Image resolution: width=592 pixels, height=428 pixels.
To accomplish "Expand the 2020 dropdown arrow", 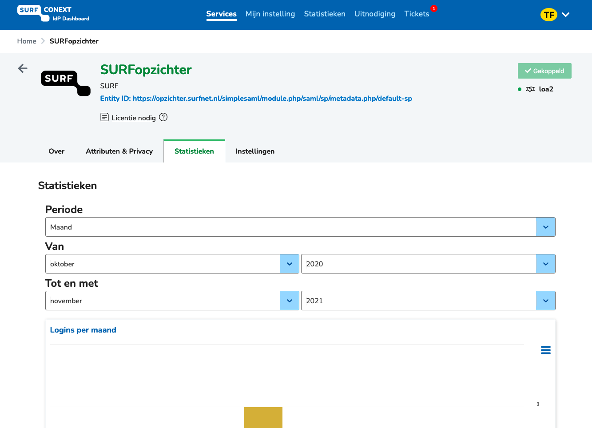I will tap(546, 264).
